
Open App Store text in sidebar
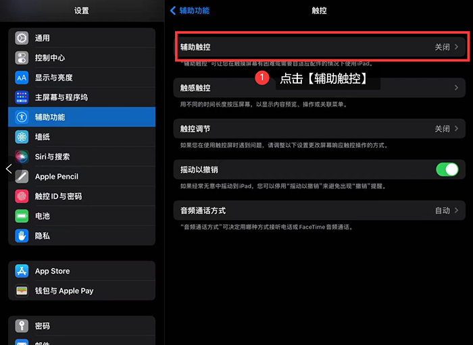click(53, 271)
